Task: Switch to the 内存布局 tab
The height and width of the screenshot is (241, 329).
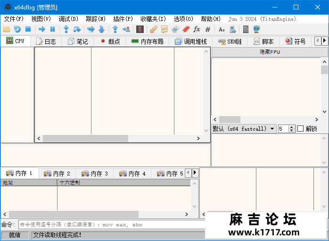Action: click(x=147, y=42)
